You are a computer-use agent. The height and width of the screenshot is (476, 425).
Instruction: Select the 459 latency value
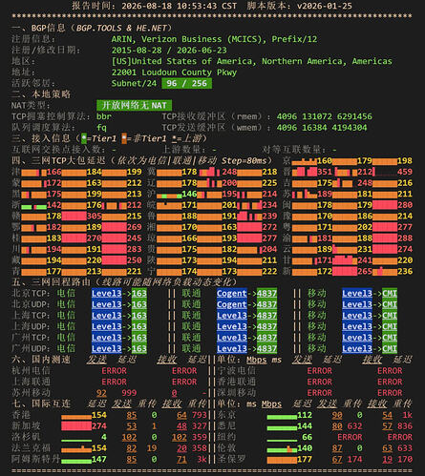pyautogui.click(x=405, y=172)
